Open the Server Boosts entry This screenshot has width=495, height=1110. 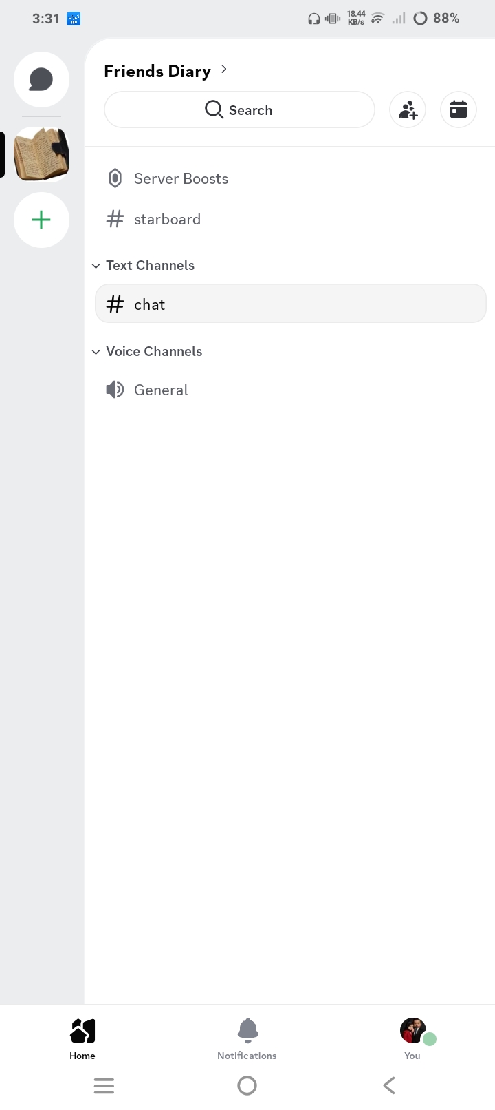[x=289, y=178]
